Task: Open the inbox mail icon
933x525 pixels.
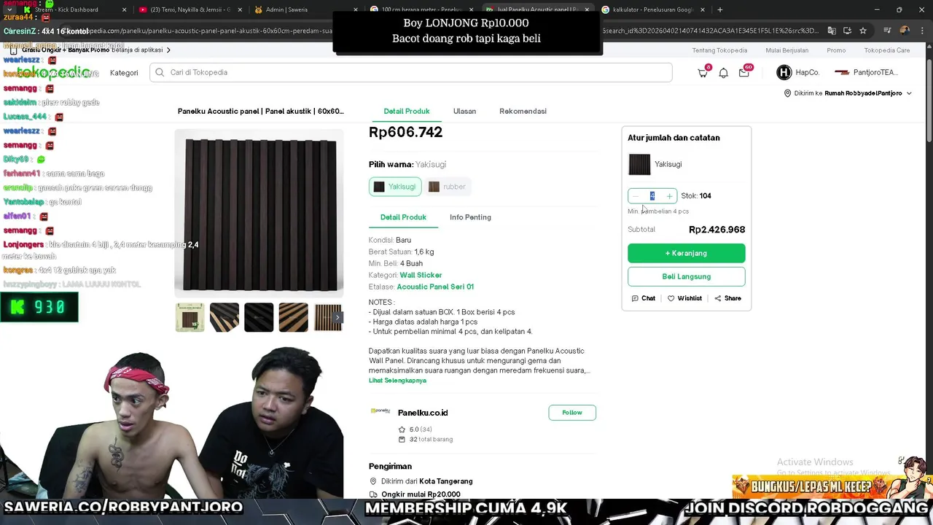Action: [743, 73]
